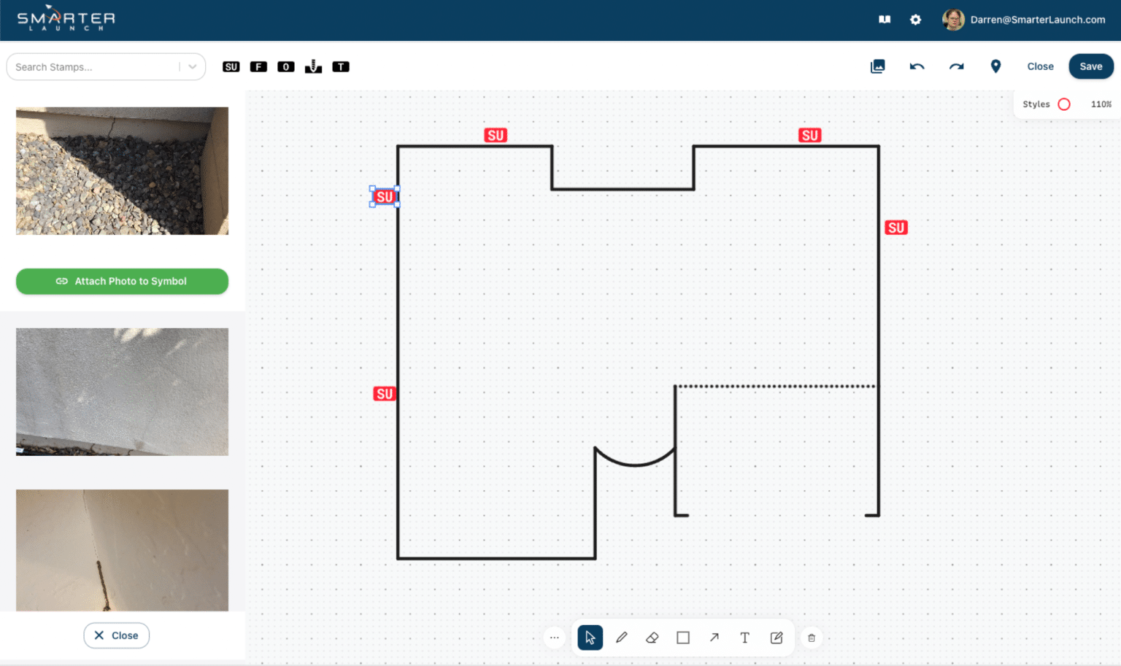Open the image library icon
Screen dimensions: 1121x666
877,66
